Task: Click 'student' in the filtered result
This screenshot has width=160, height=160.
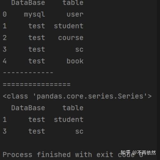Action: (69, 120)
